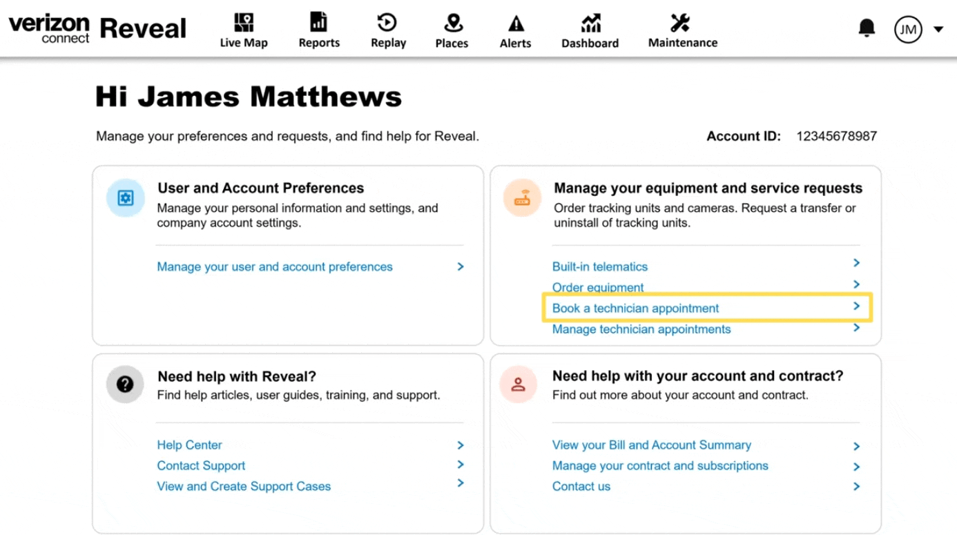The image size is (957, 535).
Task: Open View and Create Support Cases
Action: pos(244,486)
